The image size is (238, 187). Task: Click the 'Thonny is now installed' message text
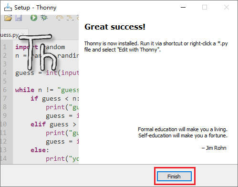click(x=156, y=46)
